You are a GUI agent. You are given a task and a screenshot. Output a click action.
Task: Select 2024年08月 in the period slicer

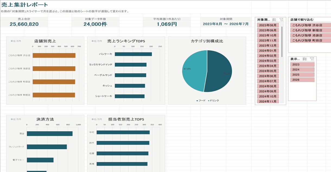(x=268, y=86)
